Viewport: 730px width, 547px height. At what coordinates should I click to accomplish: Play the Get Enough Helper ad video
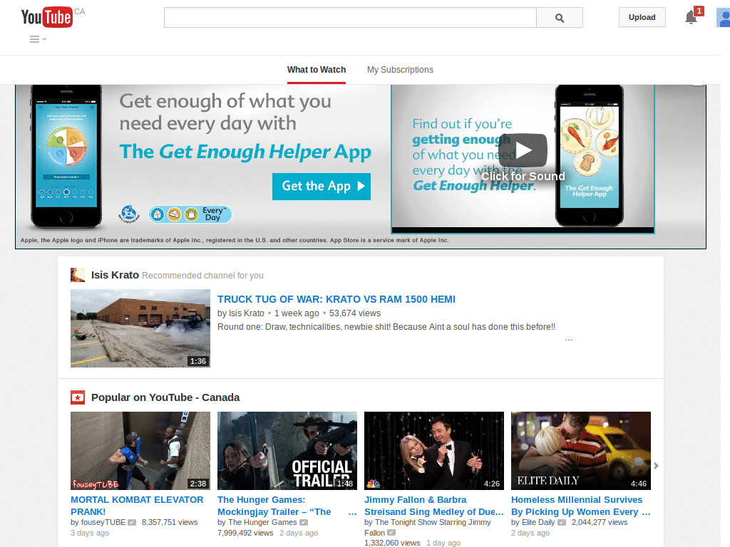pyautogui.click(x=523, y=150)
